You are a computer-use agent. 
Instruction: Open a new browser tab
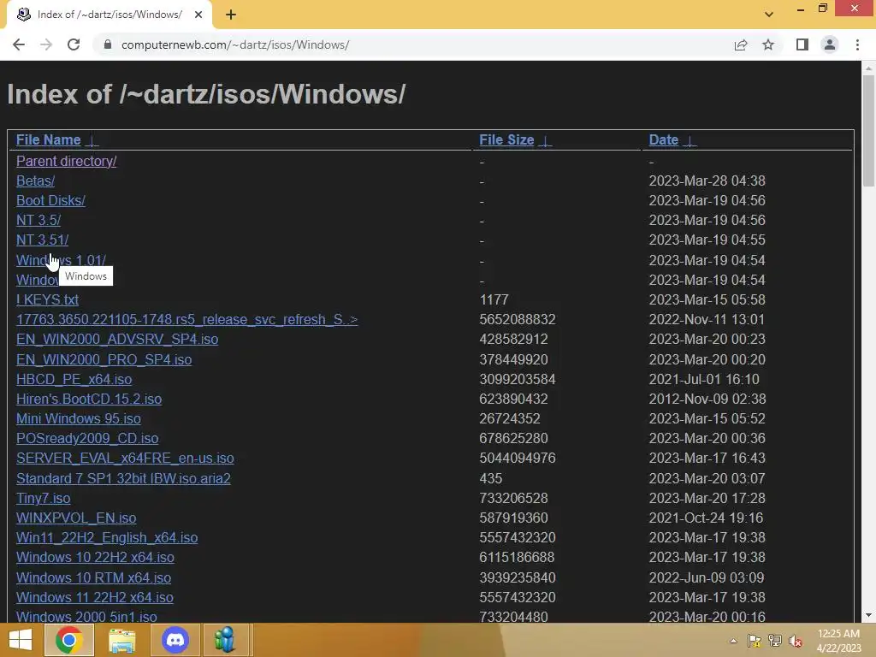point(231,15)
